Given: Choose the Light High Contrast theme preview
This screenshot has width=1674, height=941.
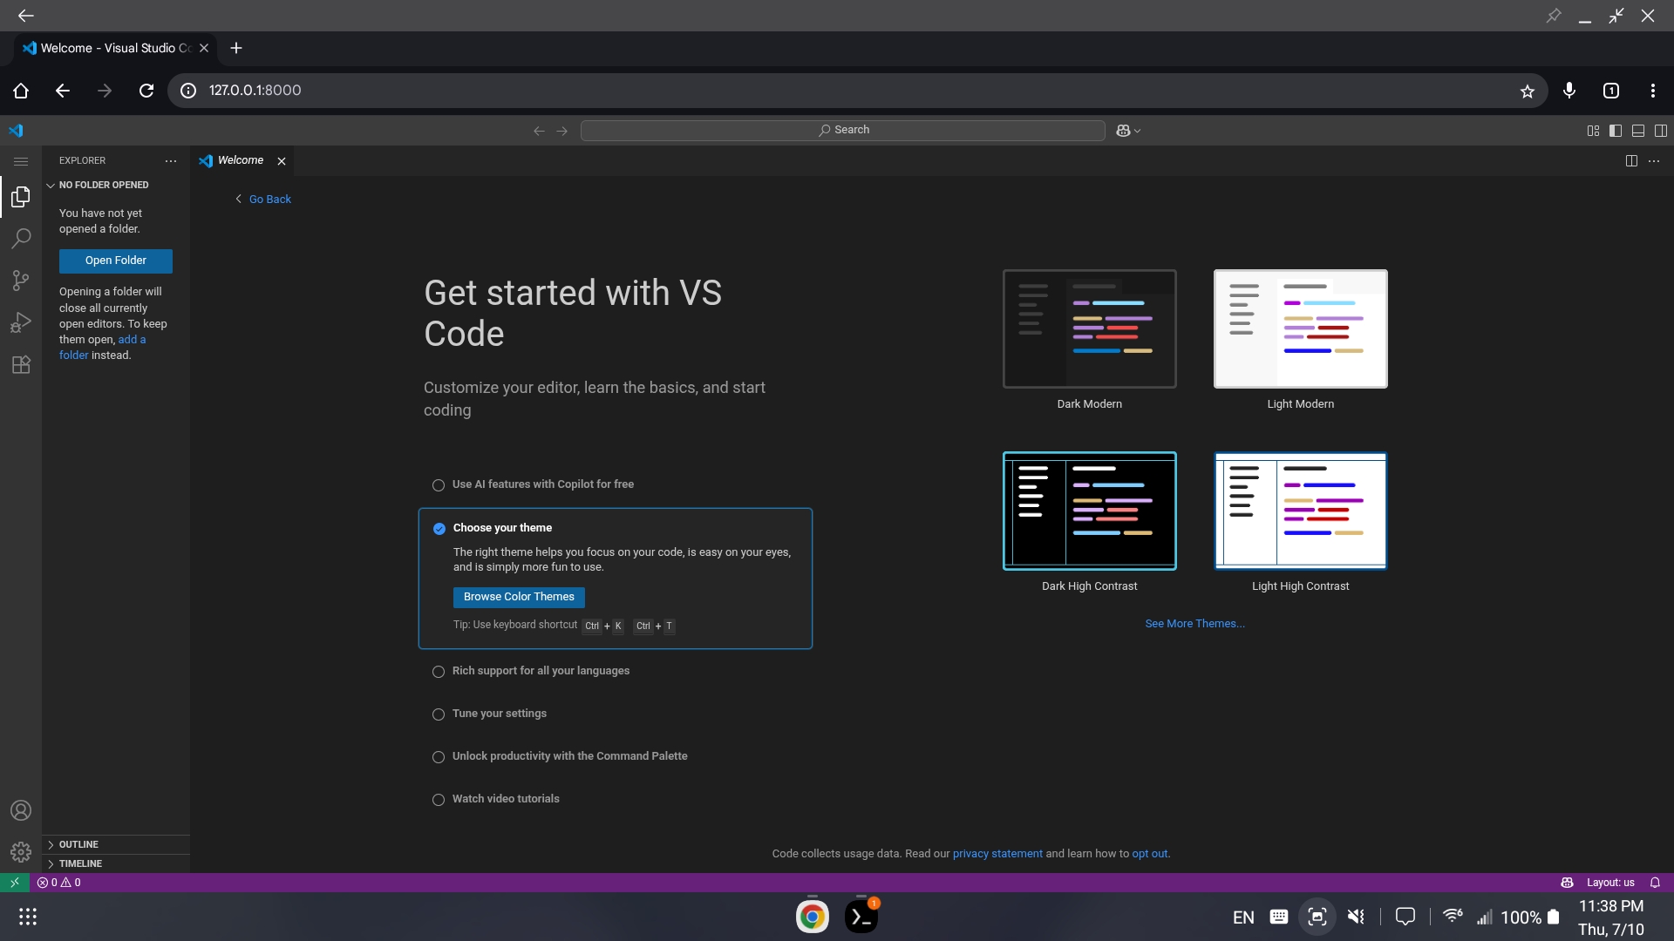Looking at the screenshot, I should point(1301,511).
